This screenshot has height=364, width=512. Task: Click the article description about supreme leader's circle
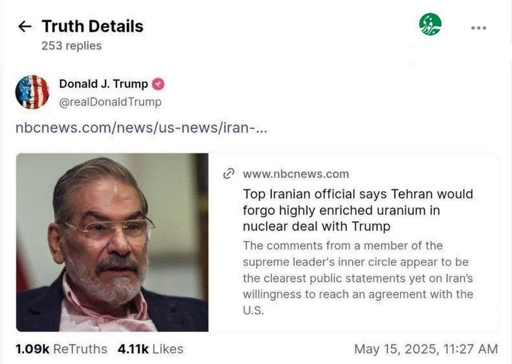point(358,278)
